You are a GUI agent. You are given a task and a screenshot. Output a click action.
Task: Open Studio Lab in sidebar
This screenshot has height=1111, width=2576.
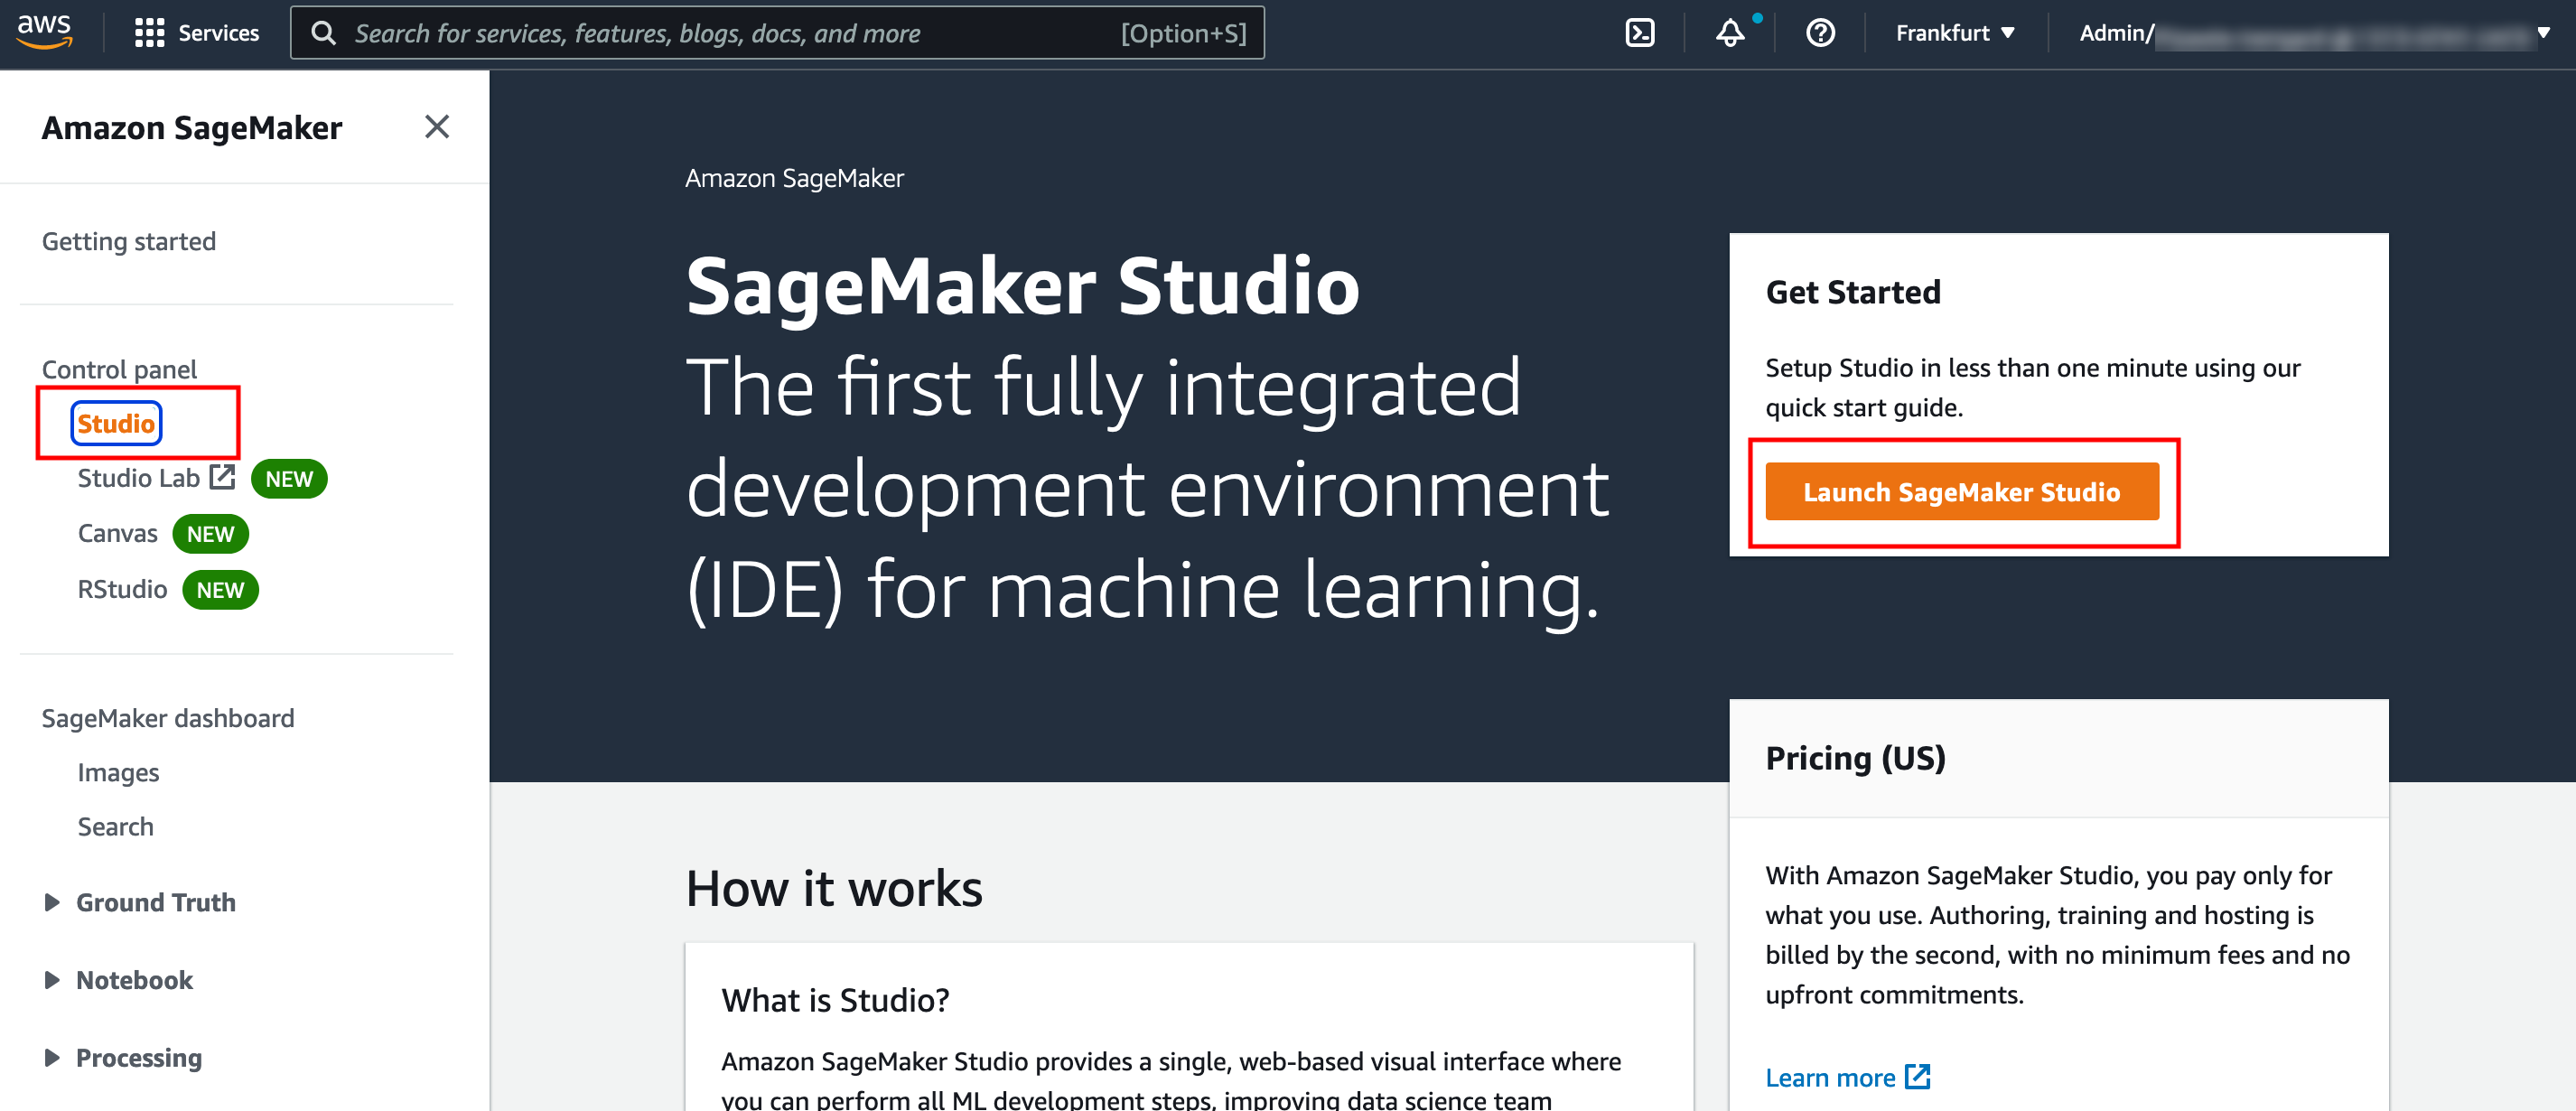139,477
